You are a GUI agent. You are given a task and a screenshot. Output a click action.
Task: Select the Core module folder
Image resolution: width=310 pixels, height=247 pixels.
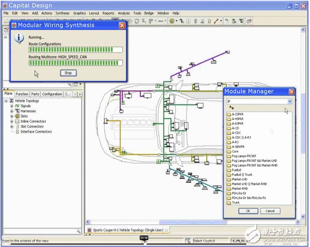coord(235,151)
